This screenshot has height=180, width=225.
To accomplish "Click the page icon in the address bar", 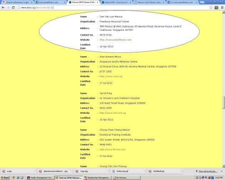I will [x=19, y=7].
